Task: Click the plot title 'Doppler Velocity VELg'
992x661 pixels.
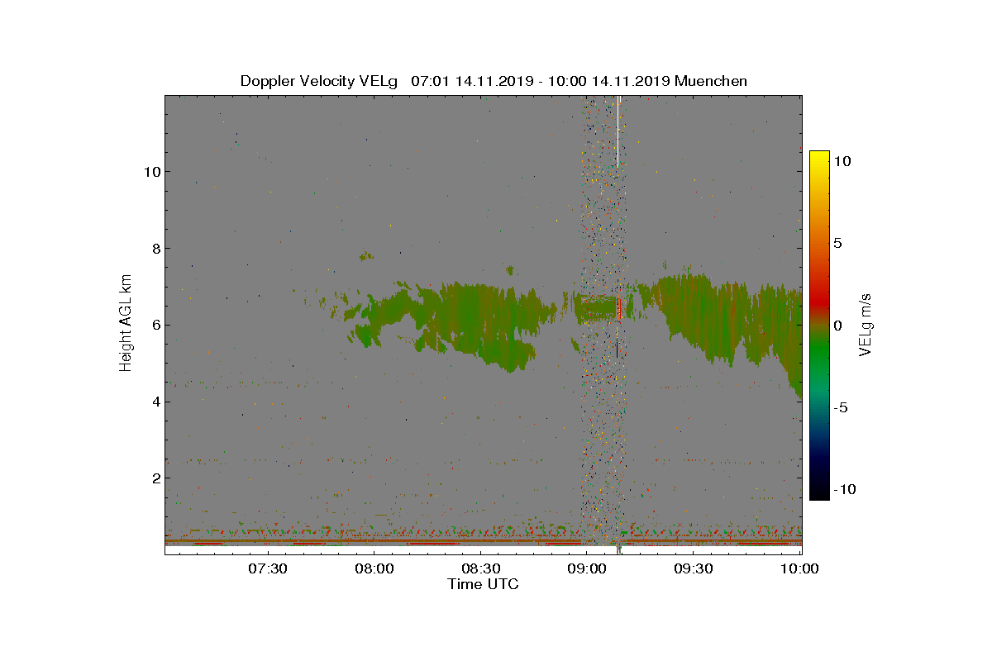Action: pyautogui.click(x=319, y=81)
